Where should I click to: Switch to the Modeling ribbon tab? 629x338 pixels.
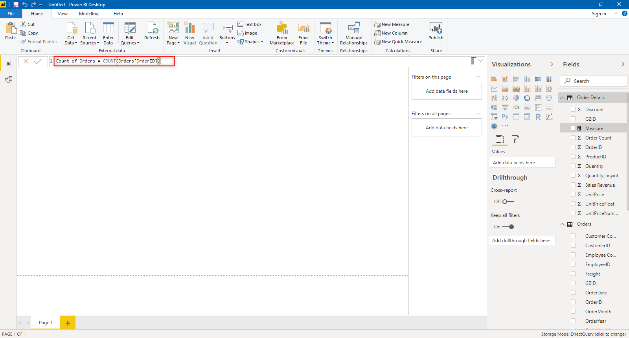89,14
